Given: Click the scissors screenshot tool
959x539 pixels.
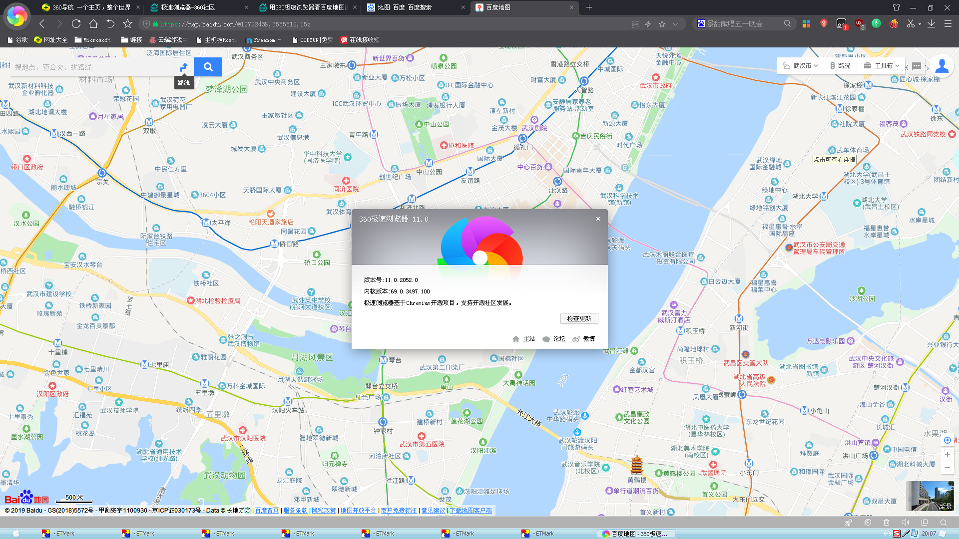Looking at the screenshot, I should click(911, 23).
